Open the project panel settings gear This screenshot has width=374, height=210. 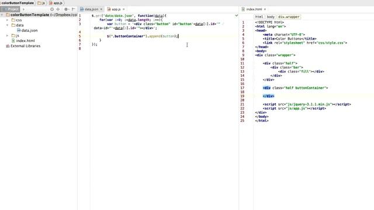click(66, 9)
